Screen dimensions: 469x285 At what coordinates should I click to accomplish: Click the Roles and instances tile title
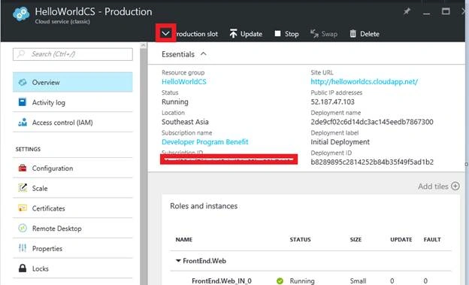point(204,206)
